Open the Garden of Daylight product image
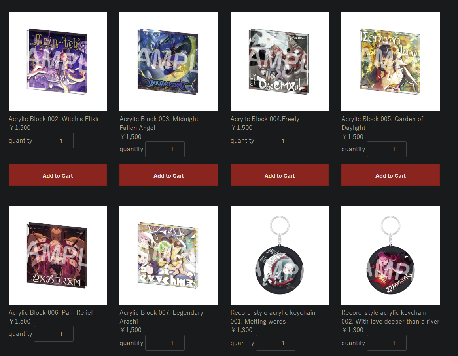This screenshot has width=458, height=356. coord(390,61)
